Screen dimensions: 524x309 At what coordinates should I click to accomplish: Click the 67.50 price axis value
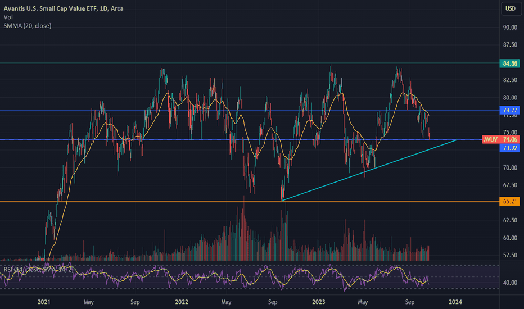(510, 185)
